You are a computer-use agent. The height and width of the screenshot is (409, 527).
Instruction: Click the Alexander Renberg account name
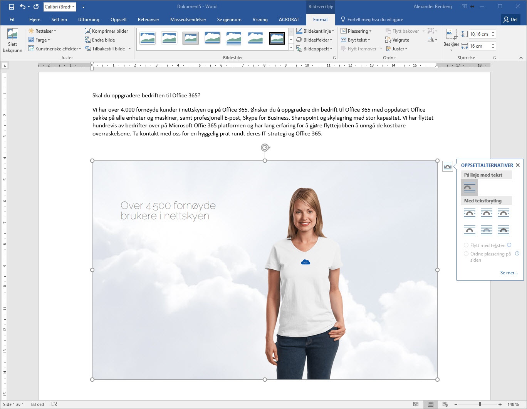point(433,7)
